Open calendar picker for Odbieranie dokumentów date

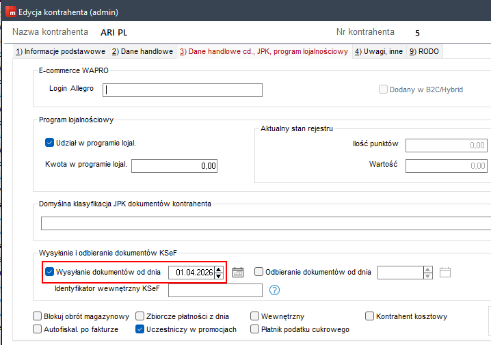click(445, 272)
